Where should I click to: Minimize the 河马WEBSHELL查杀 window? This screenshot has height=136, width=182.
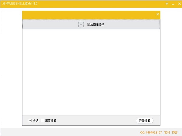click(173, 4)
